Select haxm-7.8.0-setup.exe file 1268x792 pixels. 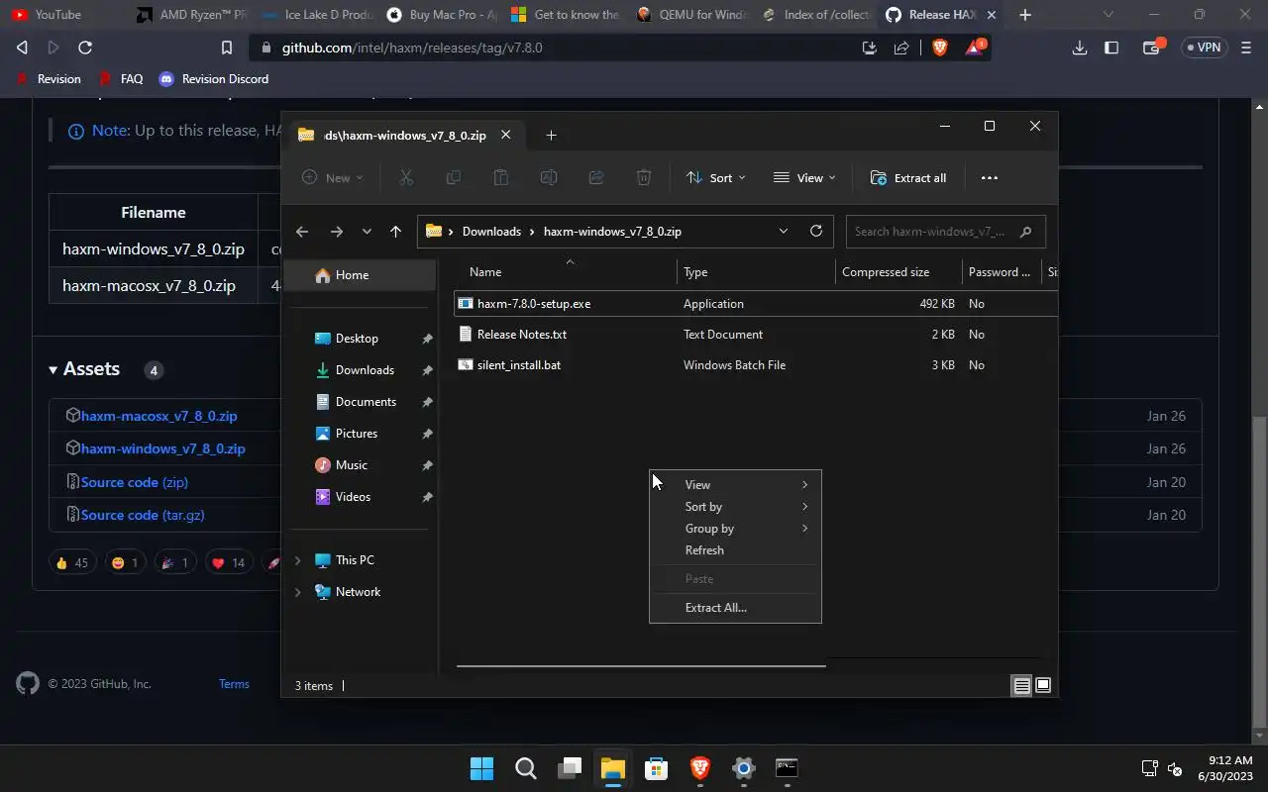click(x=756, y=304)
